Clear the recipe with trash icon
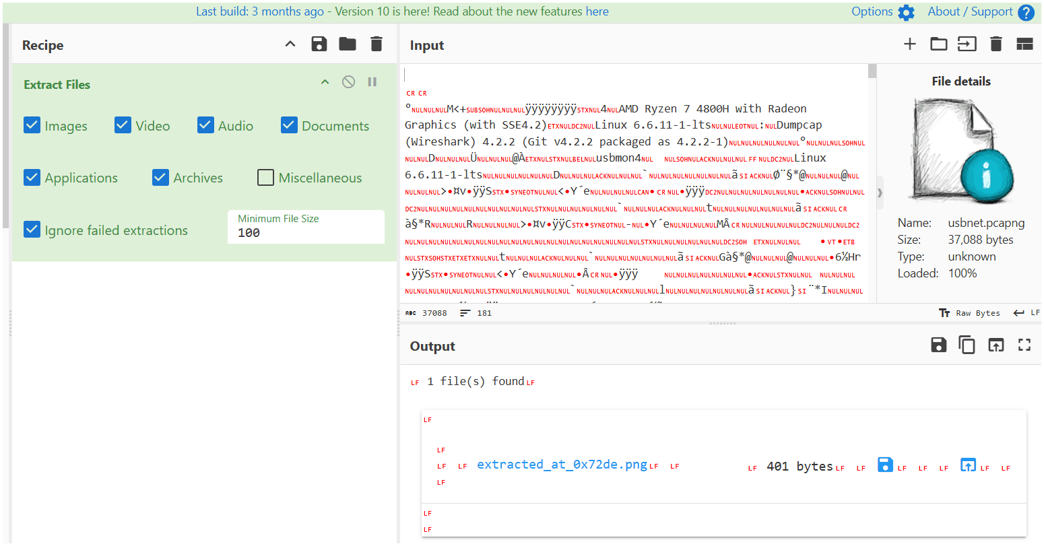This screenshot has width=1044, height=546. pyautogui.click(x=377, y=44)
